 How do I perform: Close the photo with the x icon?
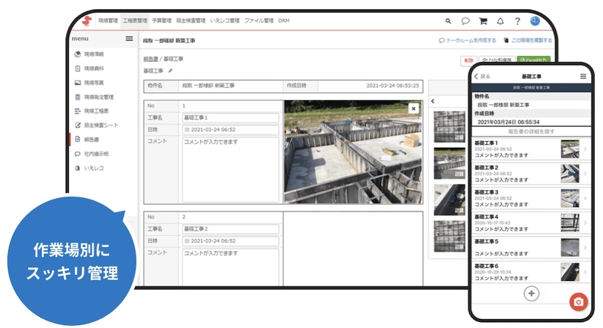[x=414, y=109]
